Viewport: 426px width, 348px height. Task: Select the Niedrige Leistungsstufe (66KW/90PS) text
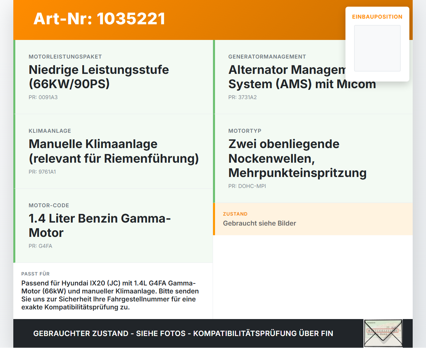(99, 77)
